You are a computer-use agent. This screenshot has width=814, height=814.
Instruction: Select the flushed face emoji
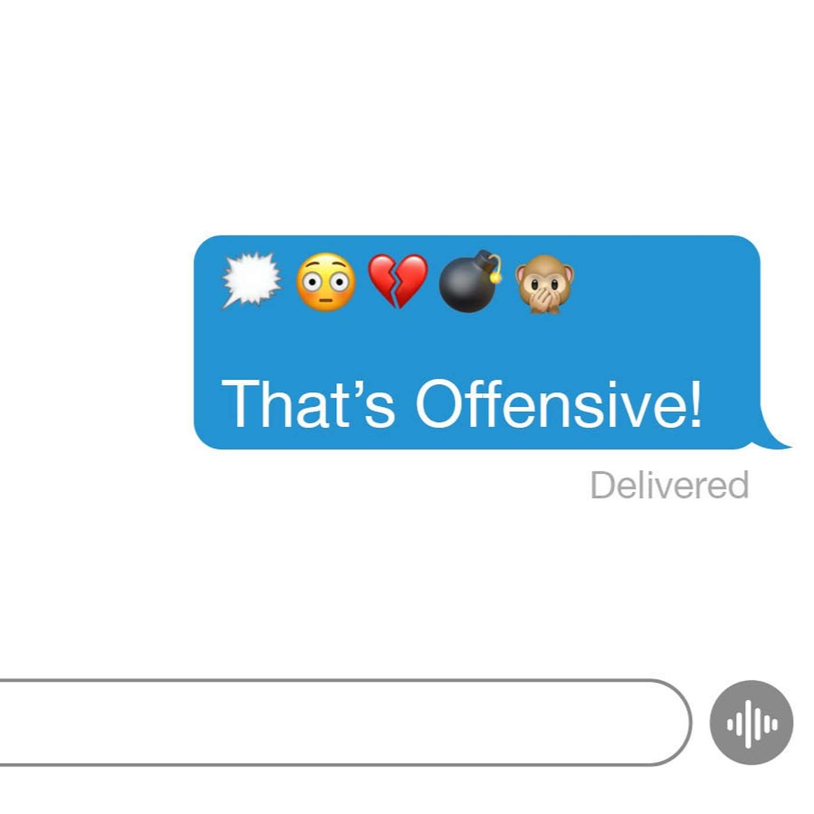coord(326,282)
